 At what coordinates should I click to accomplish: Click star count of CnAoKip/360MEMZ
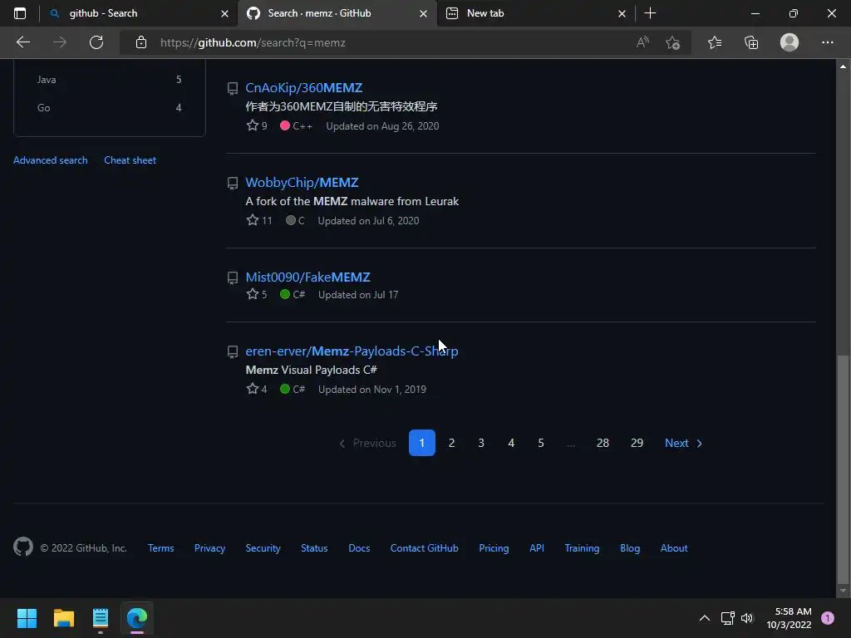257,126
